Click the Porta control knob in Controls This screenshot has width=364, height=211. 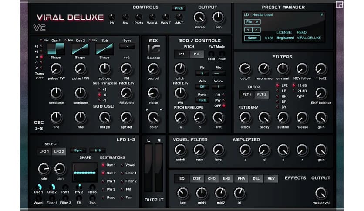pos(138,17)
